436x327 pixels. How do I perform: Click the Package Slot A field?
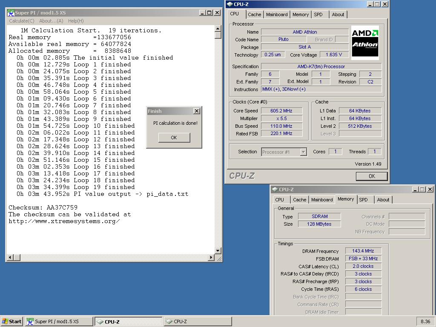[305, 47]
